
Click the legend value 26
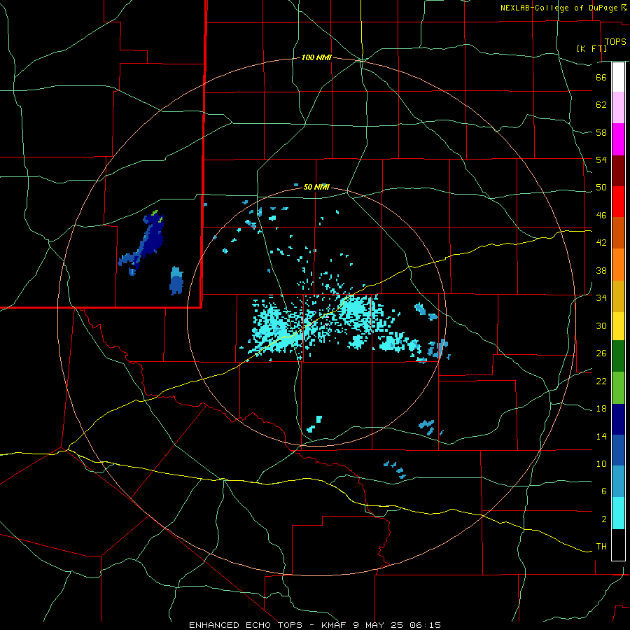point(601,353)
